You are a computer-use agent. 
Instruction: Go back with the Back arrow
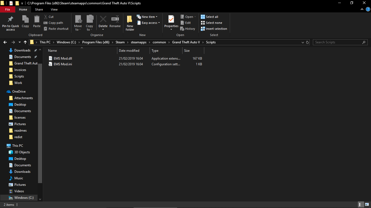point(5,42)
